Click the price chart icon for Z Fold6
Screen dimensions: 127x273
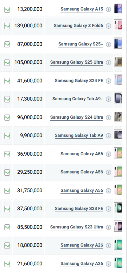(x=7, y=26)
